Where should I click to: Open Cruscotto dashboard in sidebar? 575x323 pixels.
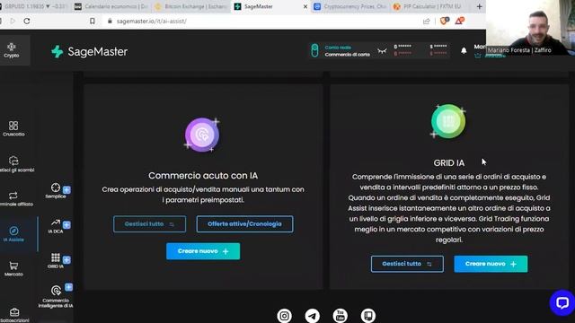[x=13, y=129]
